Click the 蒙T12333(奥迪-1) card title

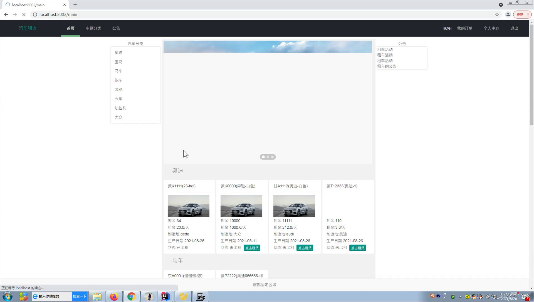(x=342, y=186)
